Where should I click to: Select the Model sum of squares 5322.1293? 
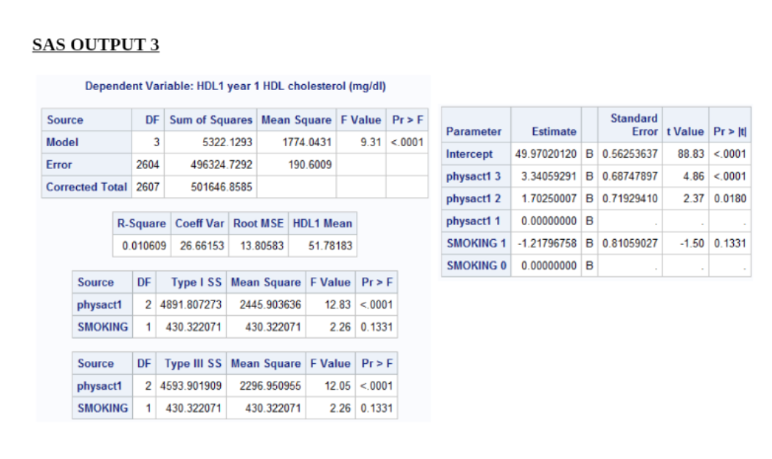227,143
